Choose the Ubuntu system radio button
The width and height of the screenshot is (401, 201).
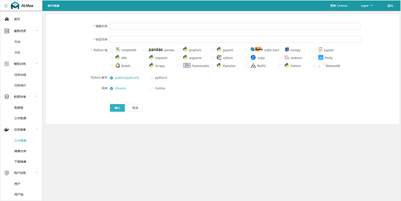tap(112, 89)
